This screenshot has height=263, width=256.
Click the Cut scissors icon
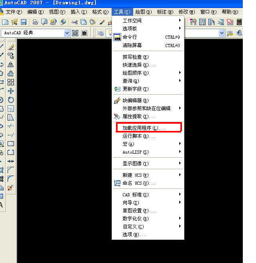(74, 22)
